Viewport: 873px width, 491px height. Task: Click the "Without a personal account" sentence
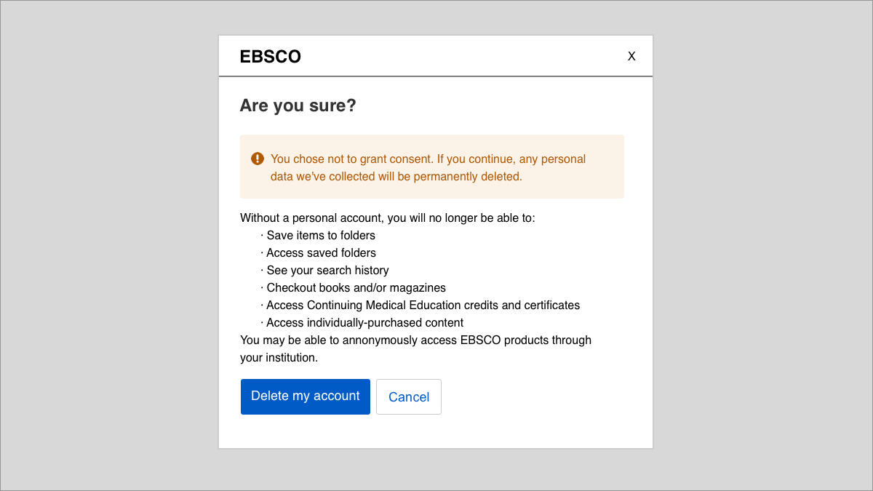coord(388,217)
